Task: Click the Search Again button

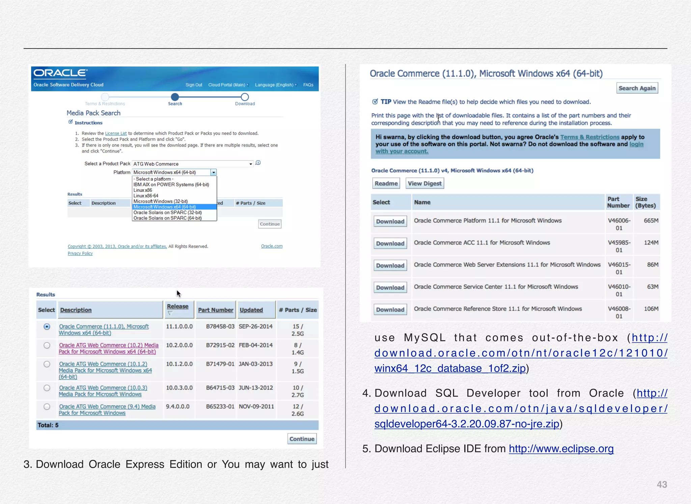Action: (x=637, y=88)
